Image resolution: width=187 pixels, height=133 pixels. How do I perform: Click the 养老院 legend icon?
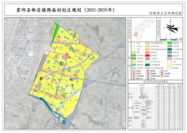click(x=134, y=73)
